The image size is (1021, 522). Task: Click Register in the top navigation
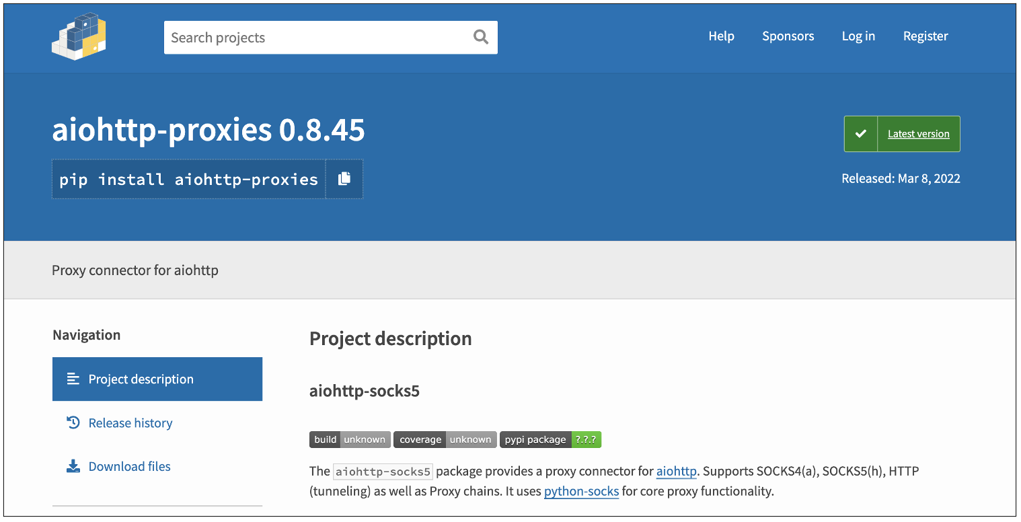[x=925, y=36]
